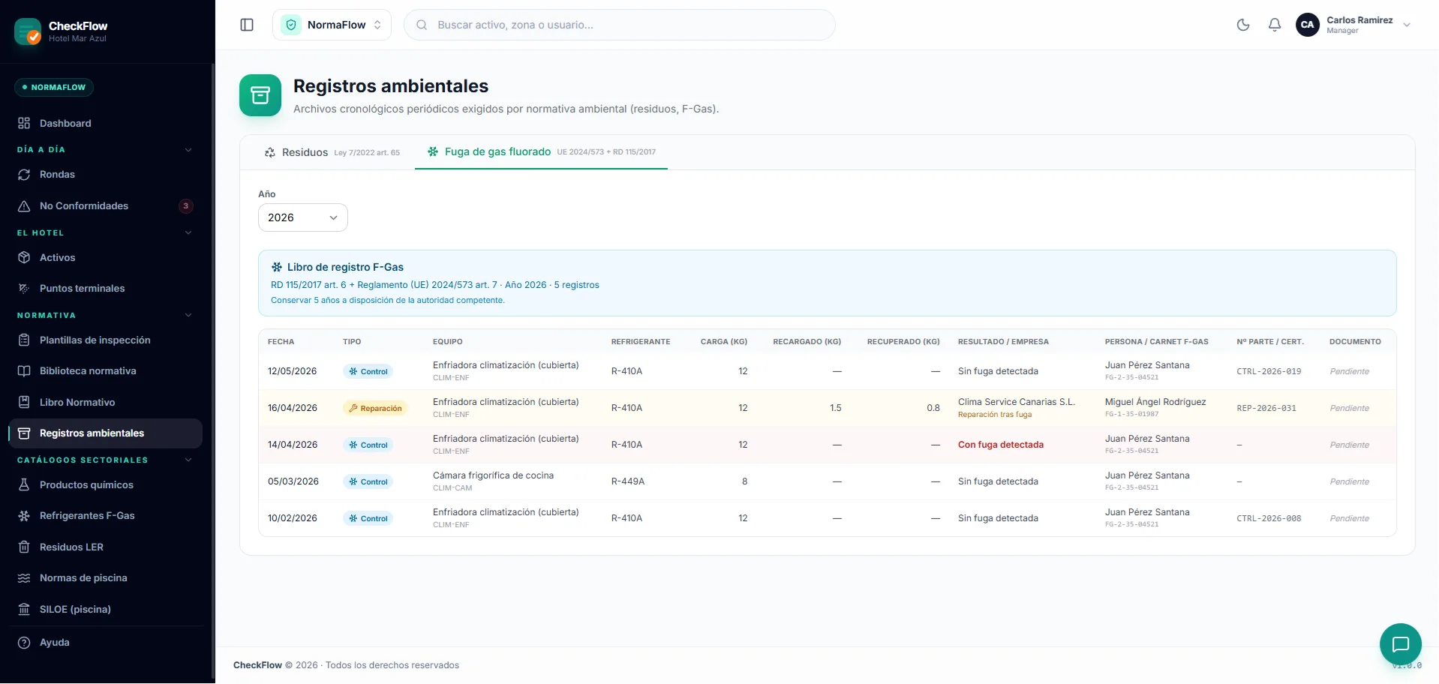Collapse the EL HOTEL section

pyautogui.click(x=188, y=232)
